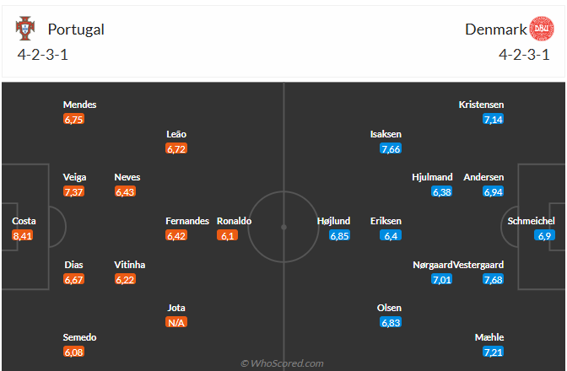Open player name Mæhle

489,337
